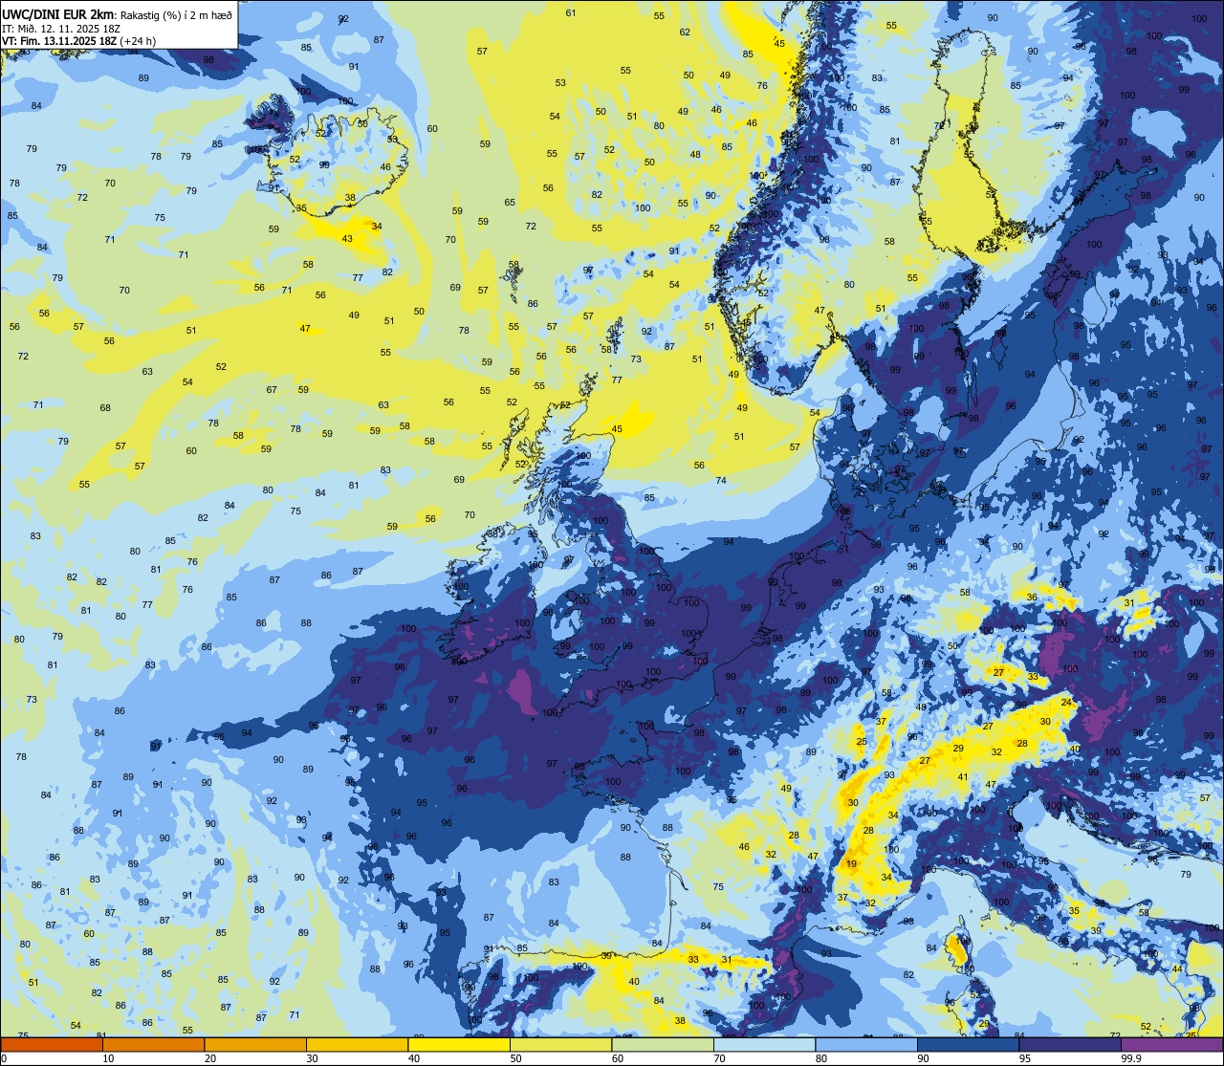Select the 10–20 % orange legend segment
Screen dimensions: 1224x1066
[x=153, y=1044]
